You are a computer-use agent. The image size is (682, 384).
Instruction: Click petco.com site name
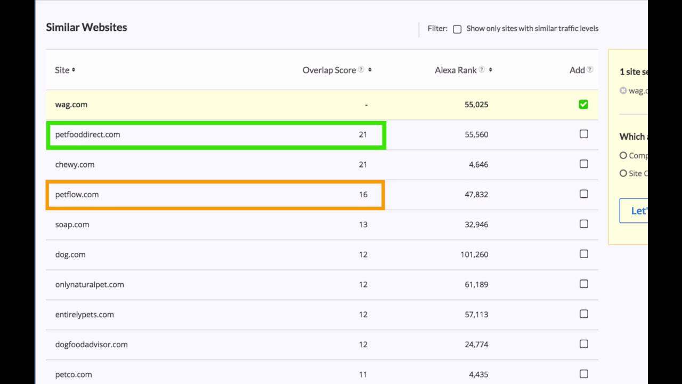click(74, 374)
